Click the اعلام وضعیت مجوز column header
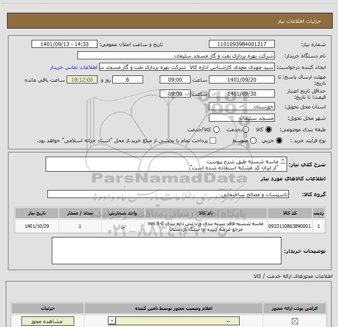Viewport: 338px width, 327px height. pyautogui.click(x=173, y=308)
